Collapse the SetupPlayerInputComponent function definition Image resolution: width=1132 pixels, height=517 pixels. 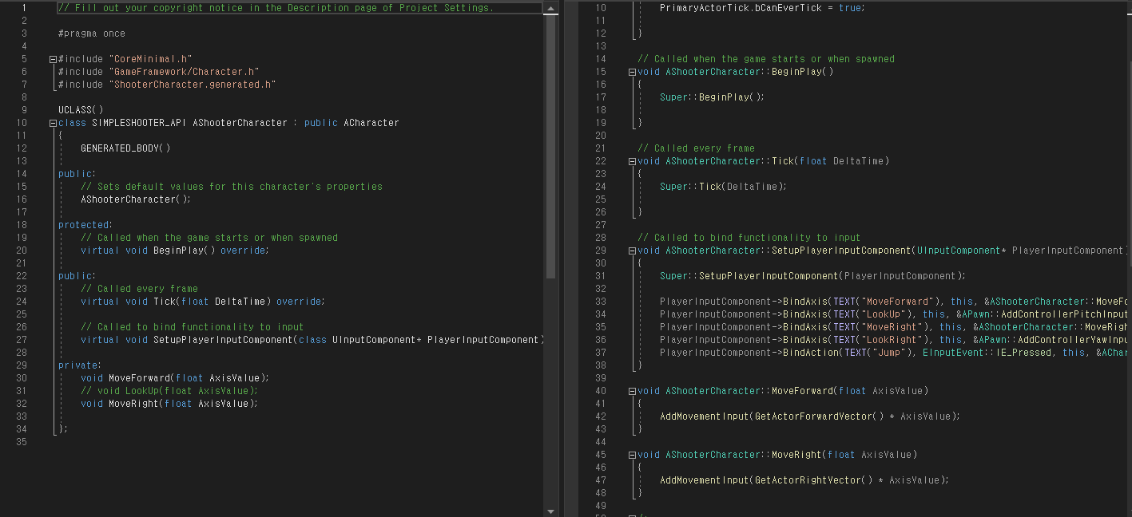coord(632,251)
